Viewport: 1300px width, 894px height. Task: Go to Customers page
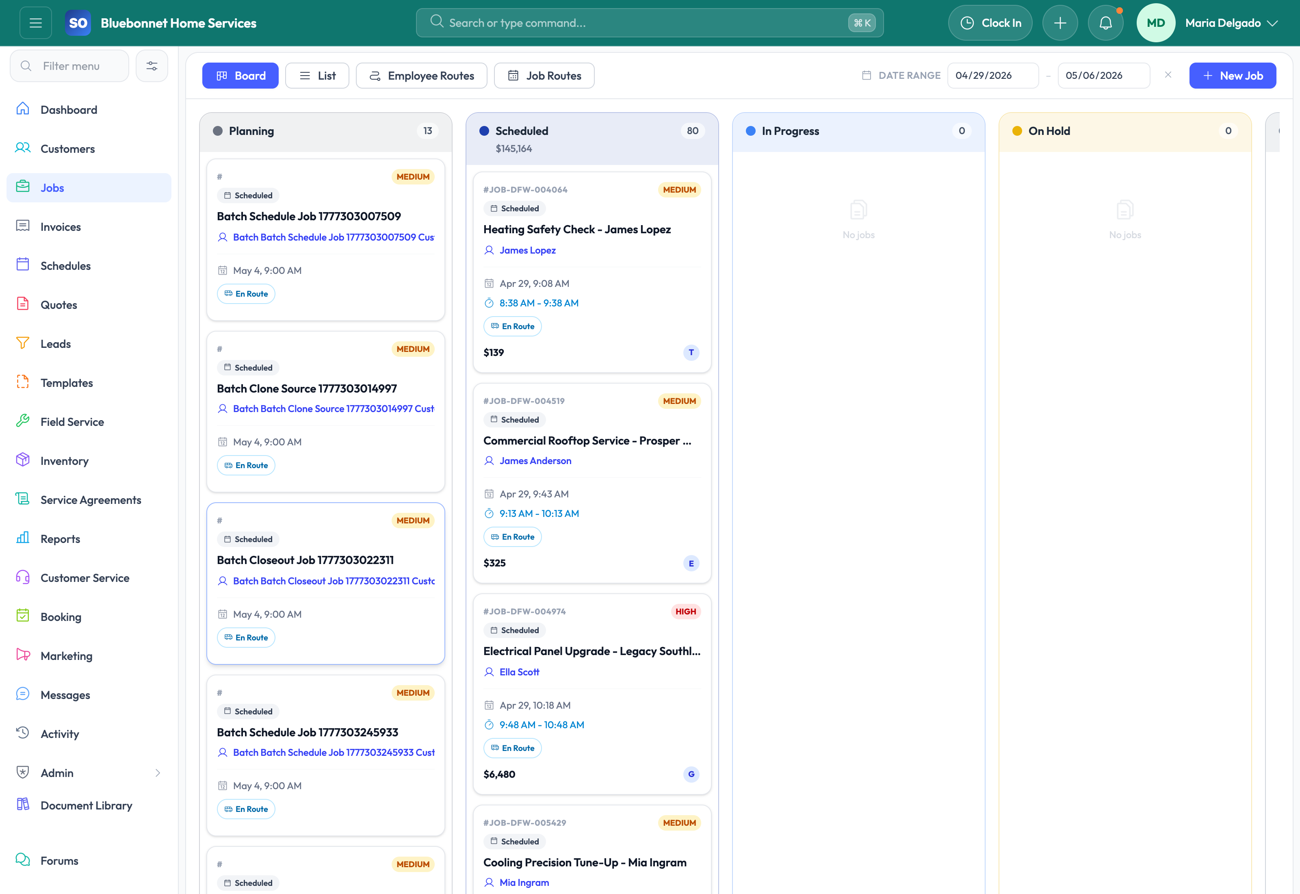point(89,149)
